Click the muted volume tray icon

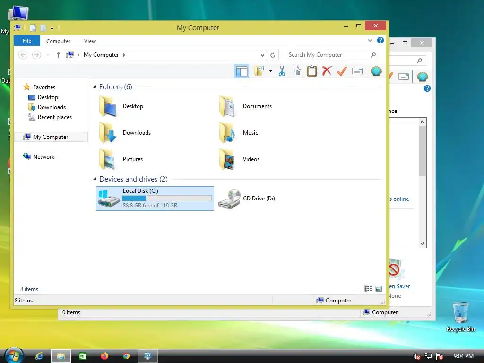coord(416,356)
